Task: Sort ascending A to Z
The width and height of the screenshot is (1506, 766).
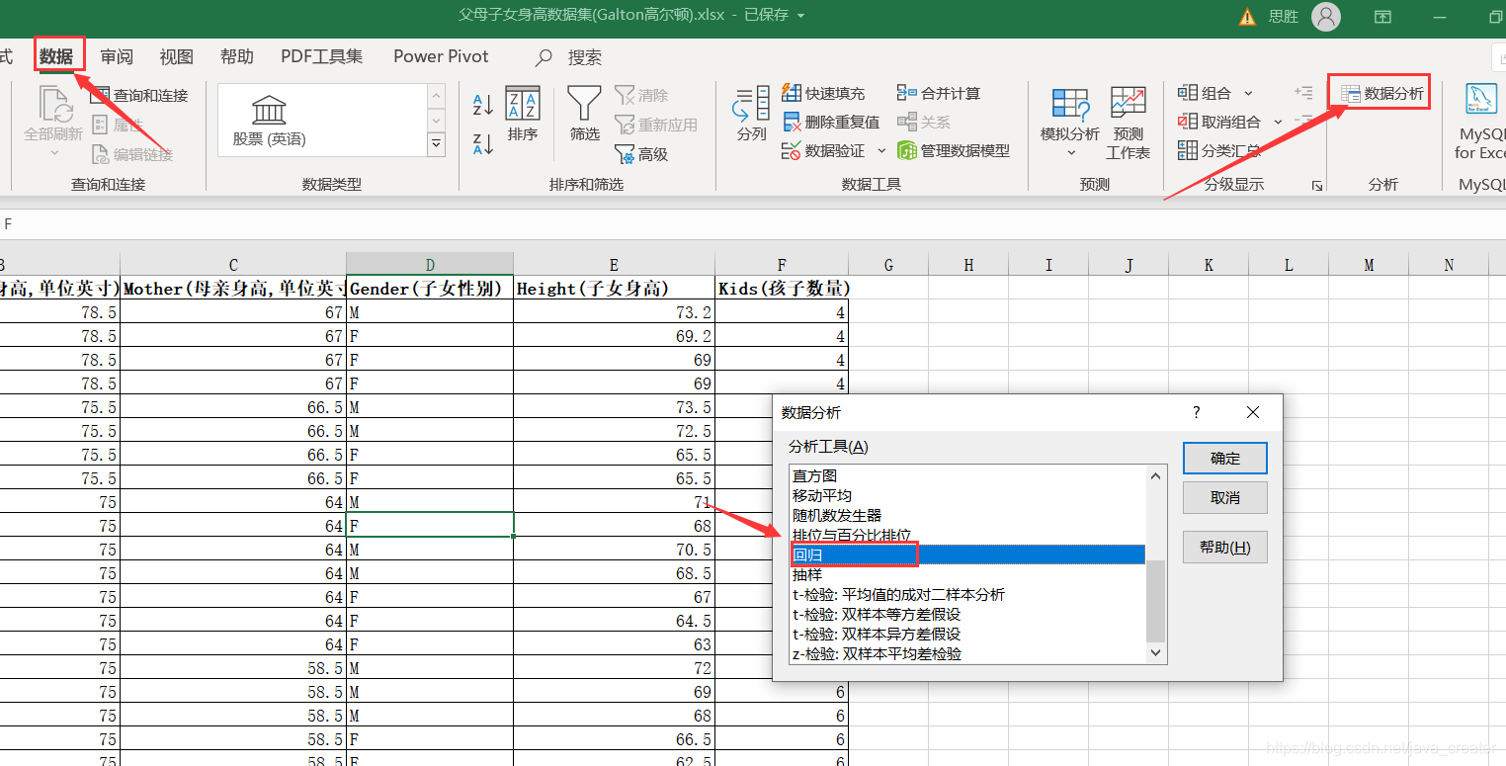Action: [x=483, y=104]
